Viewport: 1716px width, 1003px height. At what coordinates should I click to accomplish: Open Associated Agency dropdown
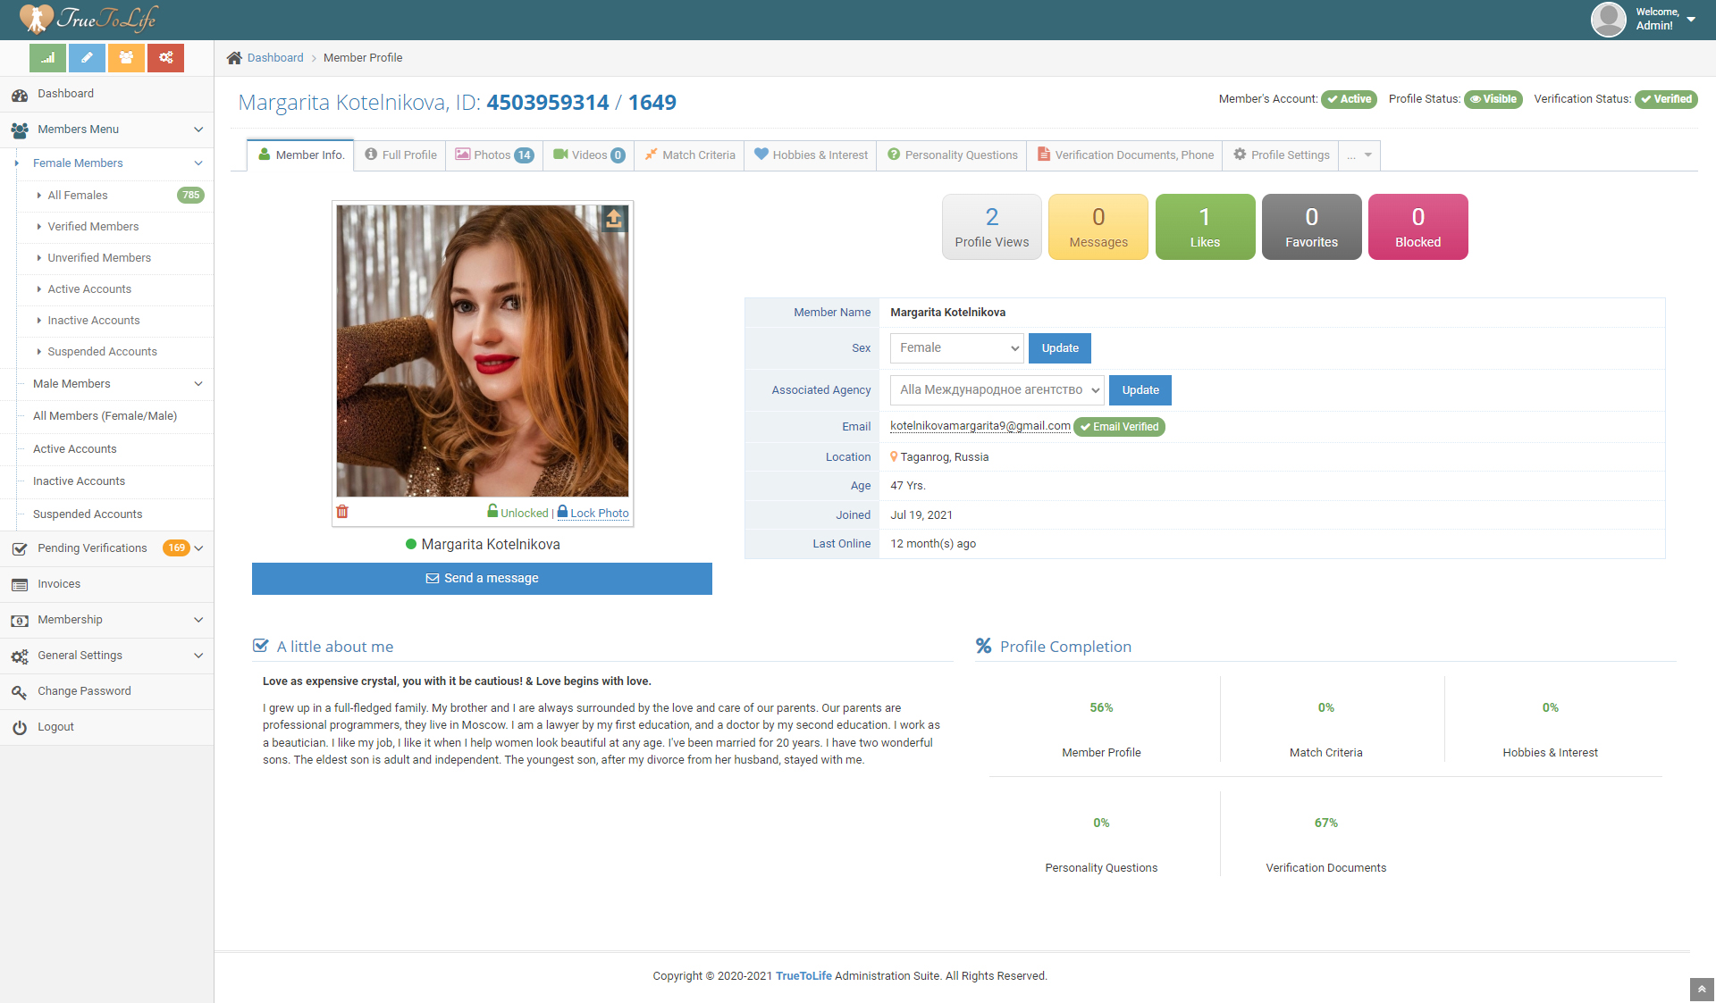[997, 390]
